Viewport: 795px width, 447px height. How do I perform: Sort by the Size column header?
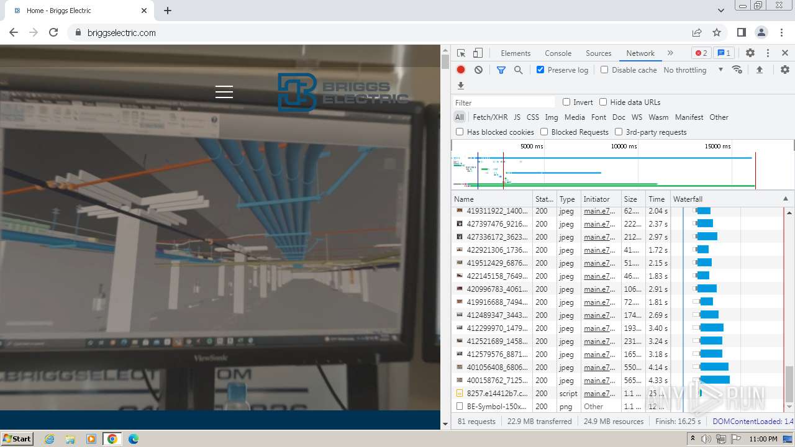point(634,199)
